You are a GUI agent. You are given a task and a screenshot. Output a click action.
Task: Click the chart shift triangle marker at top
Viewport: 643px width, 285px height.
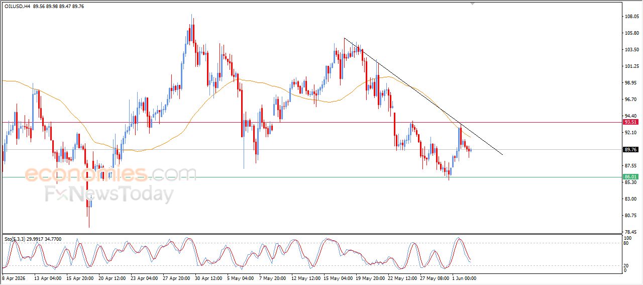click(x=472, y=3)
